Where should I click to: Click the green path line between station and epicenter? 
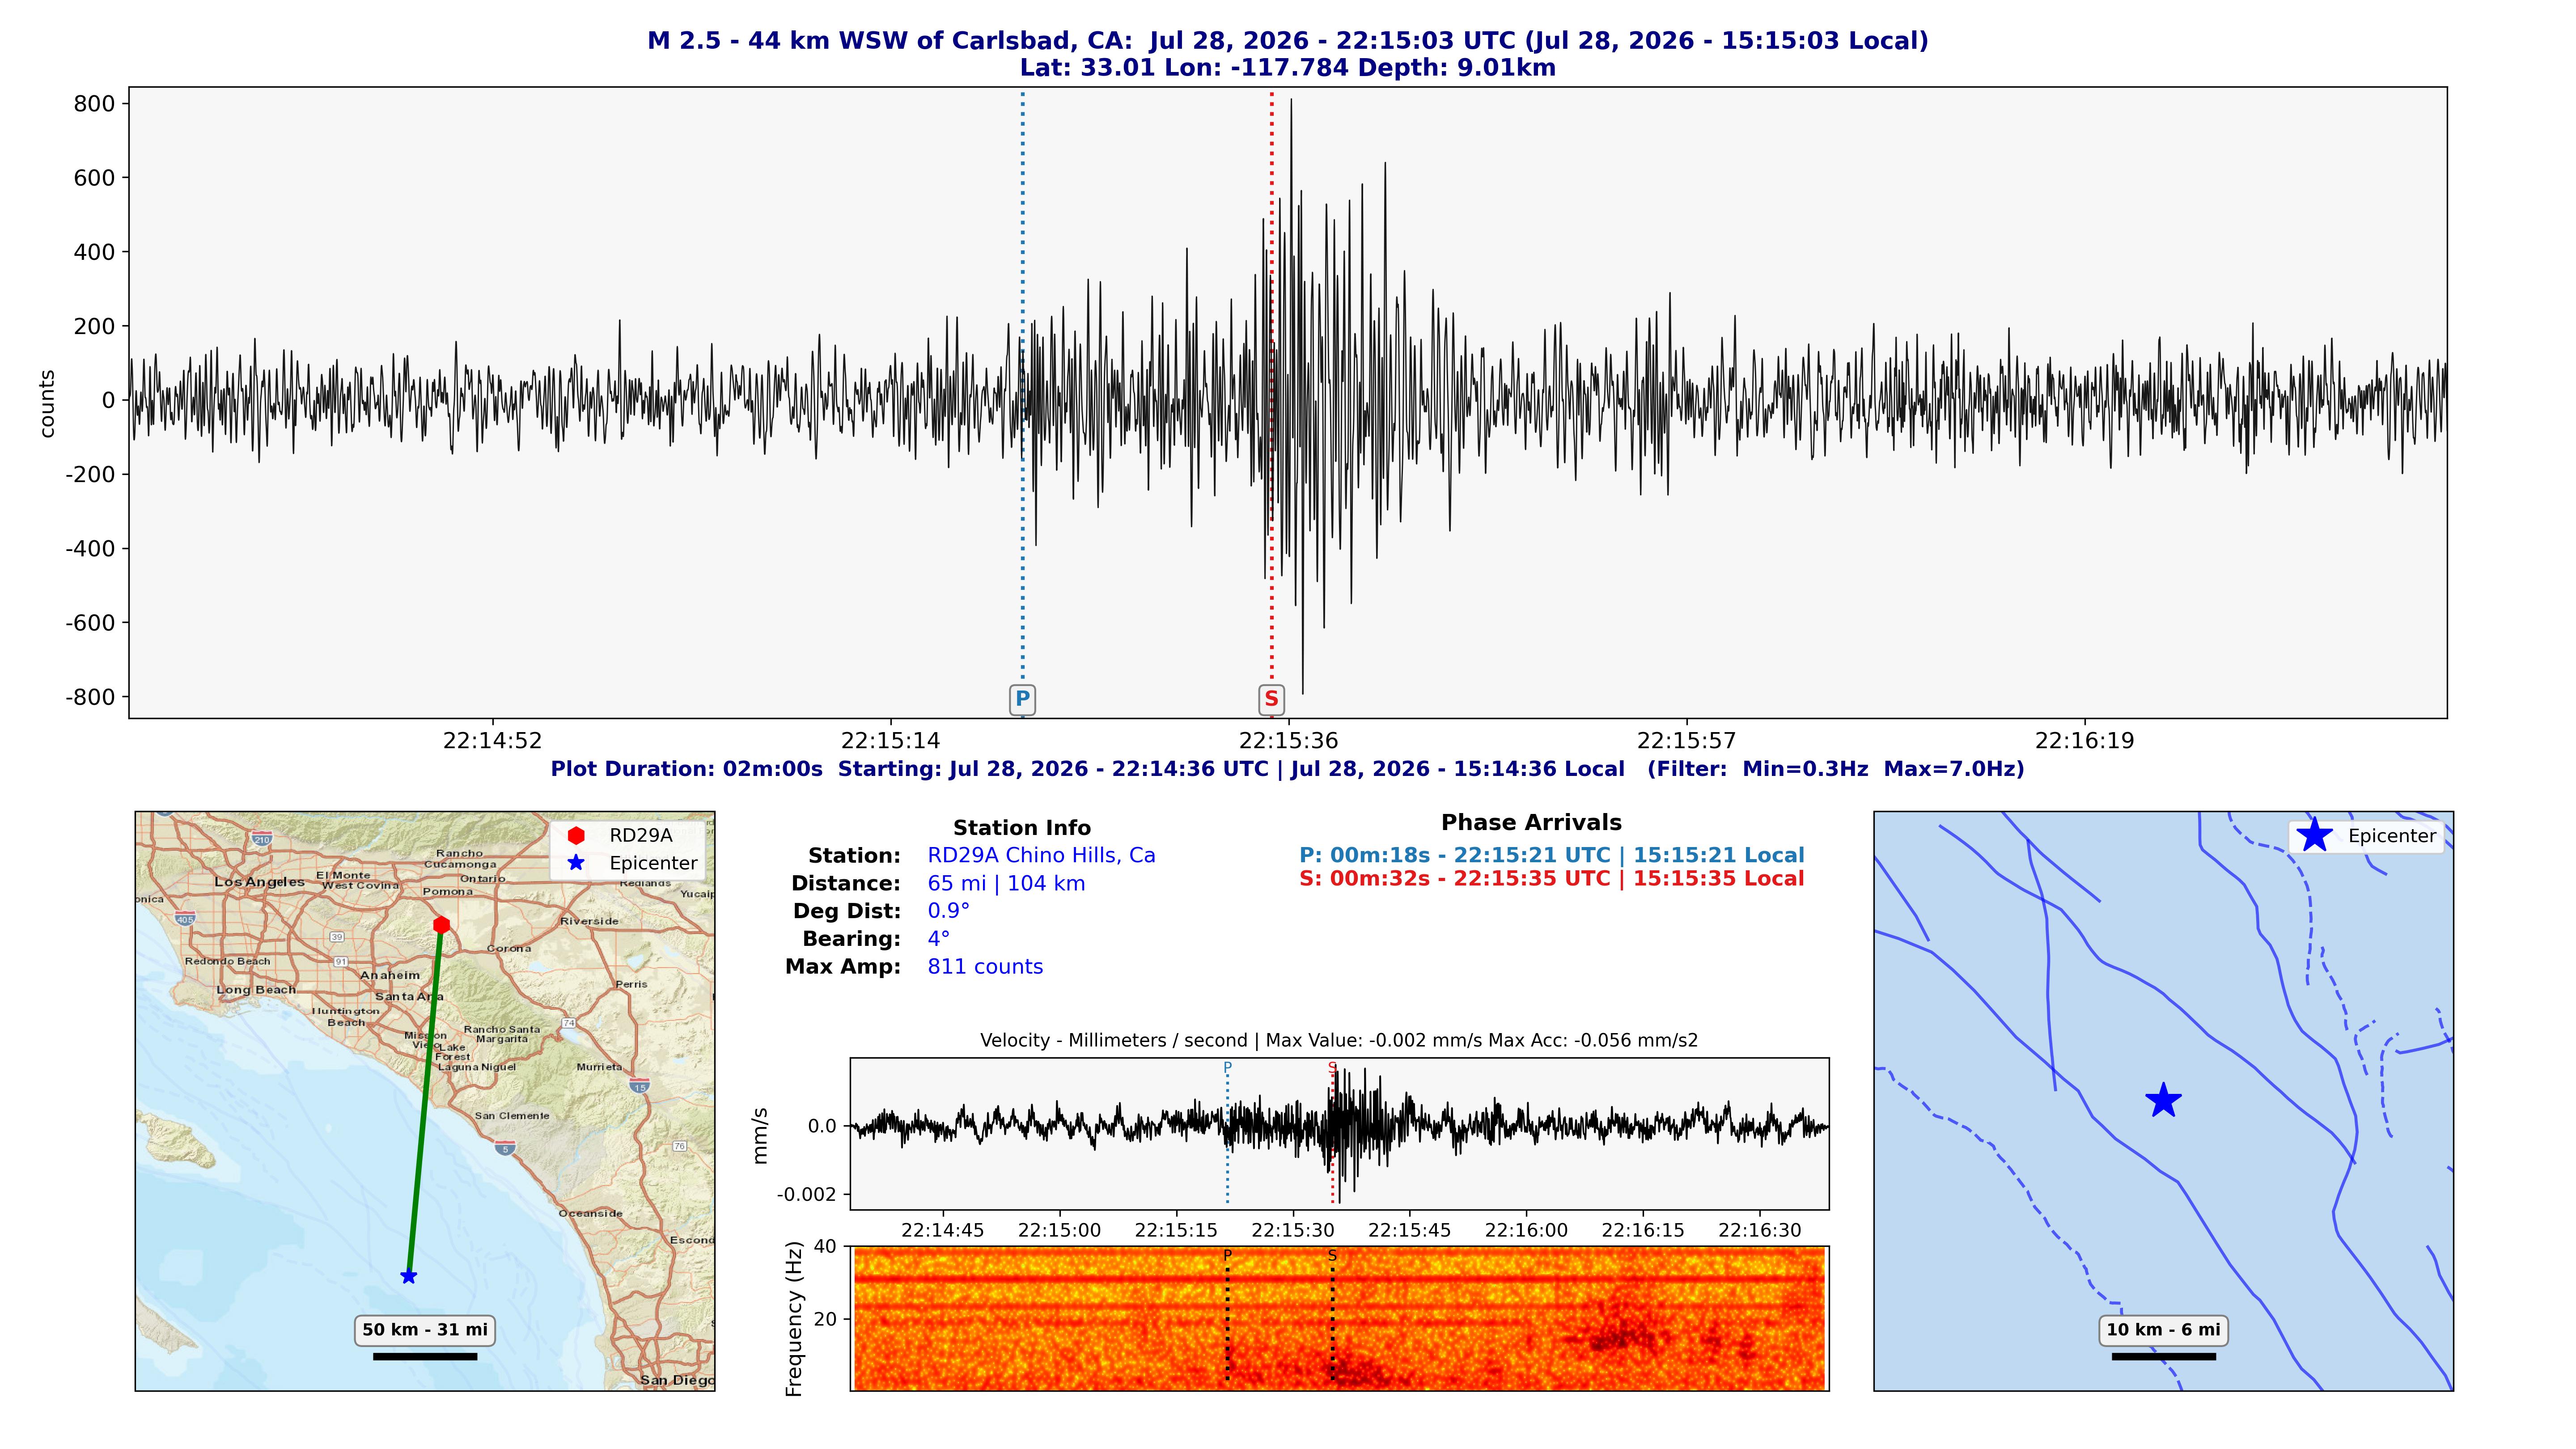425,1100
